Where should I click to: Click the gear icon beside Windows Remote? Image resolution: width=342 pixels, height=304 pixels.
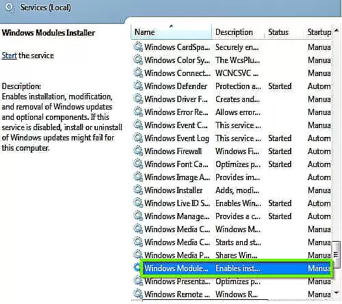(x=138, y=294)
